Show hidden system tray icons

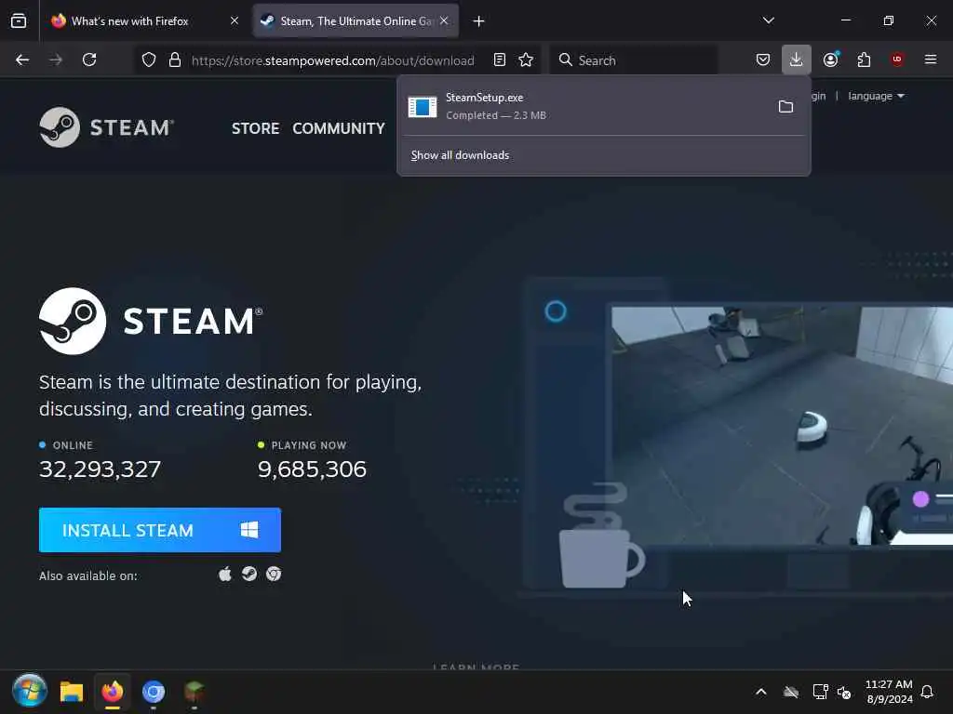[761, 692]
